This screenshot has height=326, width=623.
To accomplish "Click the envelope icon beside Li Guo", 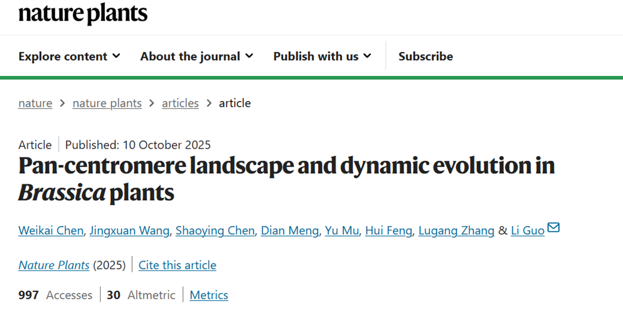I will 553,228.
